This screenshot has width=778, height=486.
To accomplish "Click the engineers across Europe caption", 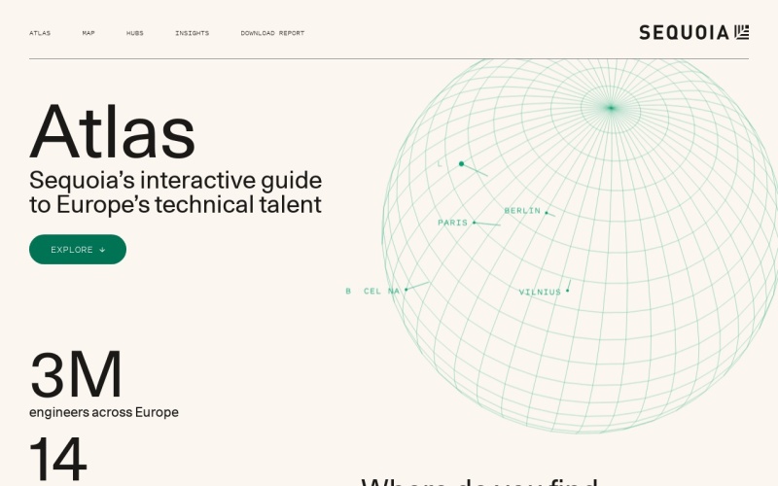I will tap(104, 412).
